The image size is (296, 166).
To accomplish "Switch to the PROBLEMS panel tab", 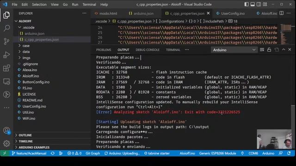I will tap(104, 50).
